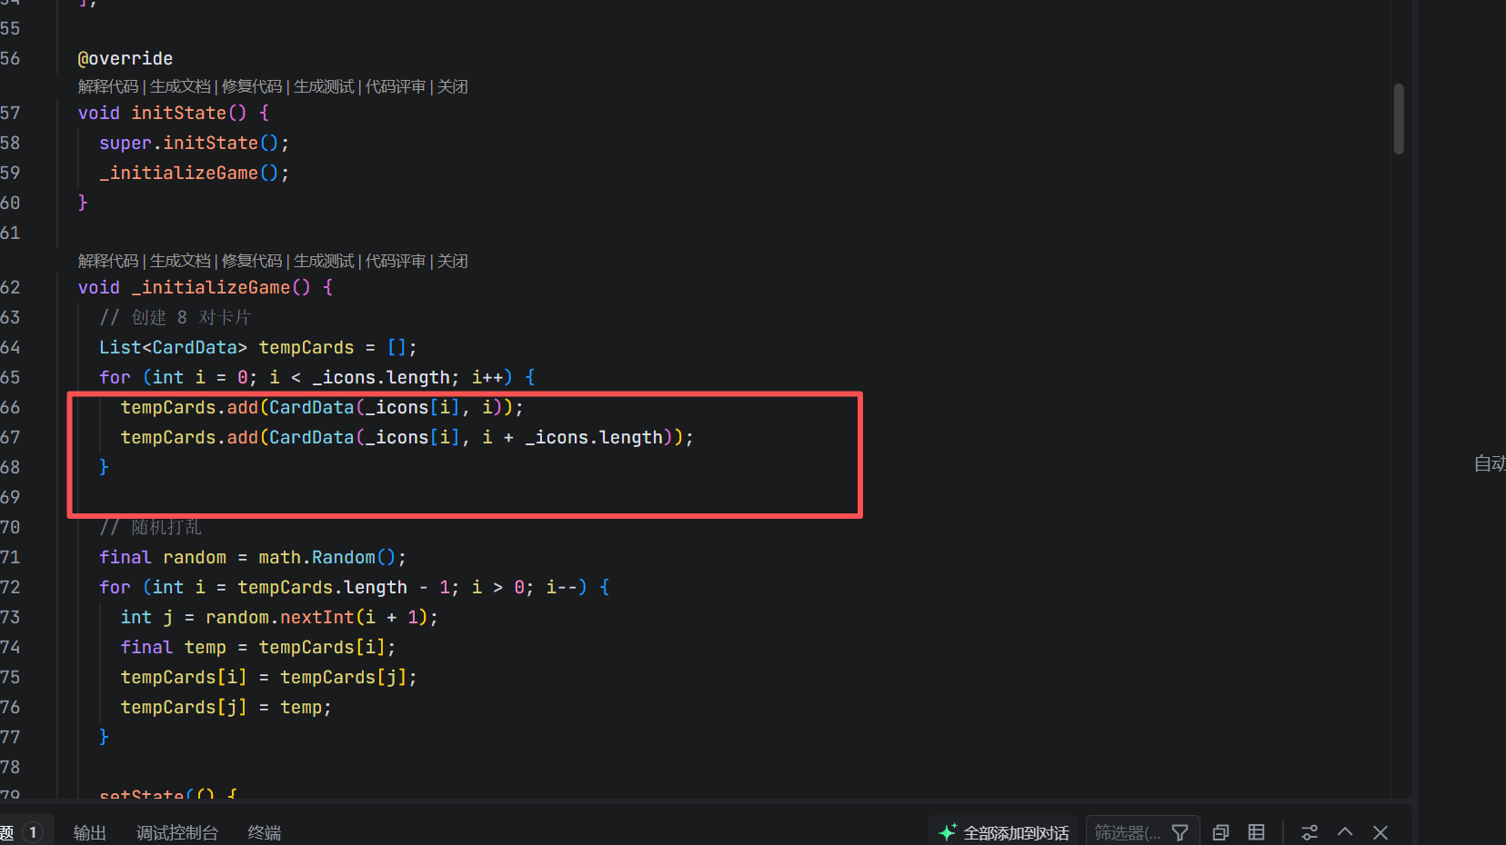This screenshot has height=845, width=1506.
Task: Click 关闭 above void initState
Action: point(453,86)
